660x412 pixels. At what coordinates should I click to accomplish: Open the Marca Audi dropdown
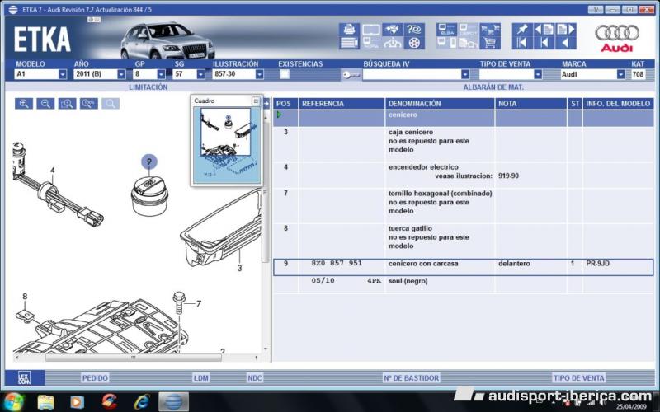tap(621, 74)
